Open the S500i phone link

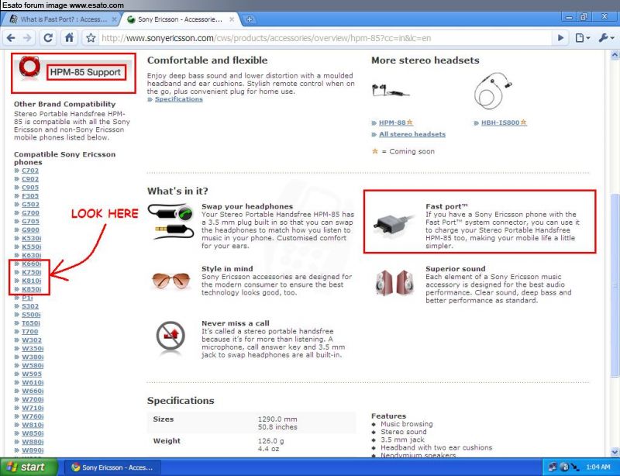31,315
